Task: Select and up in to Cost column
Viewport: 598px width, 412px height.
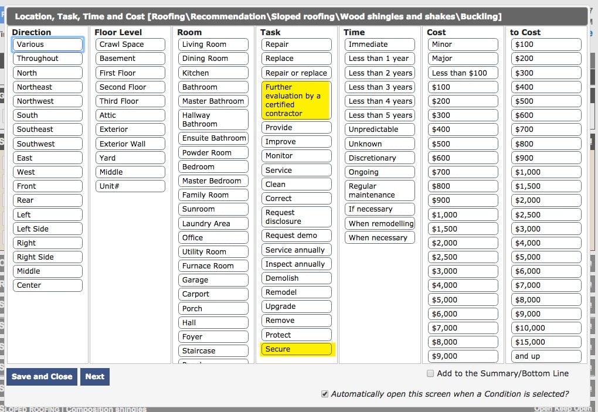Action: tap(546, 356)
